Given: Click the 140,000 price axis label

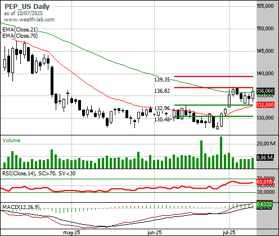Looking at the screenshot, I should [265, 74].
